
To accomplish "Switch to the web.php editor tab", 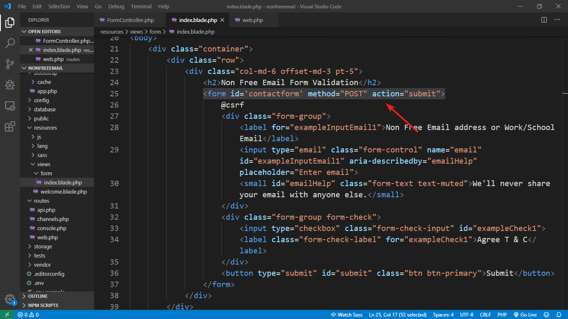I will 254,20.
